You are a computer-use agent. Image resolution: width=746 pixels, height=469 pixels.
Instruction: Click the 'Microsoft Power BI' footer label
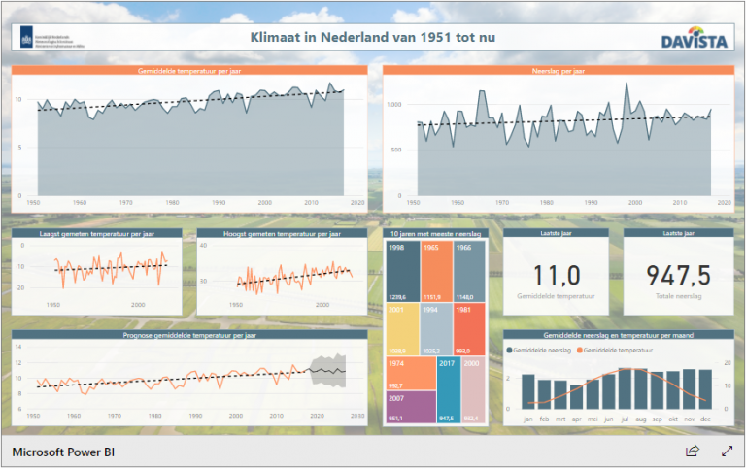click(63, 452)
